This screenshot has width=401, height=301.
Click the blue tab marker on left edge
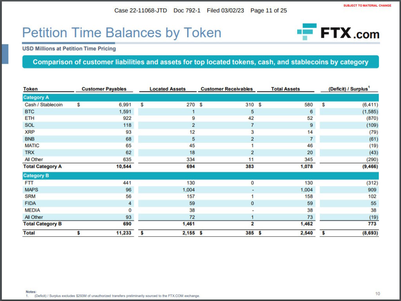click(x=5, y=54)
